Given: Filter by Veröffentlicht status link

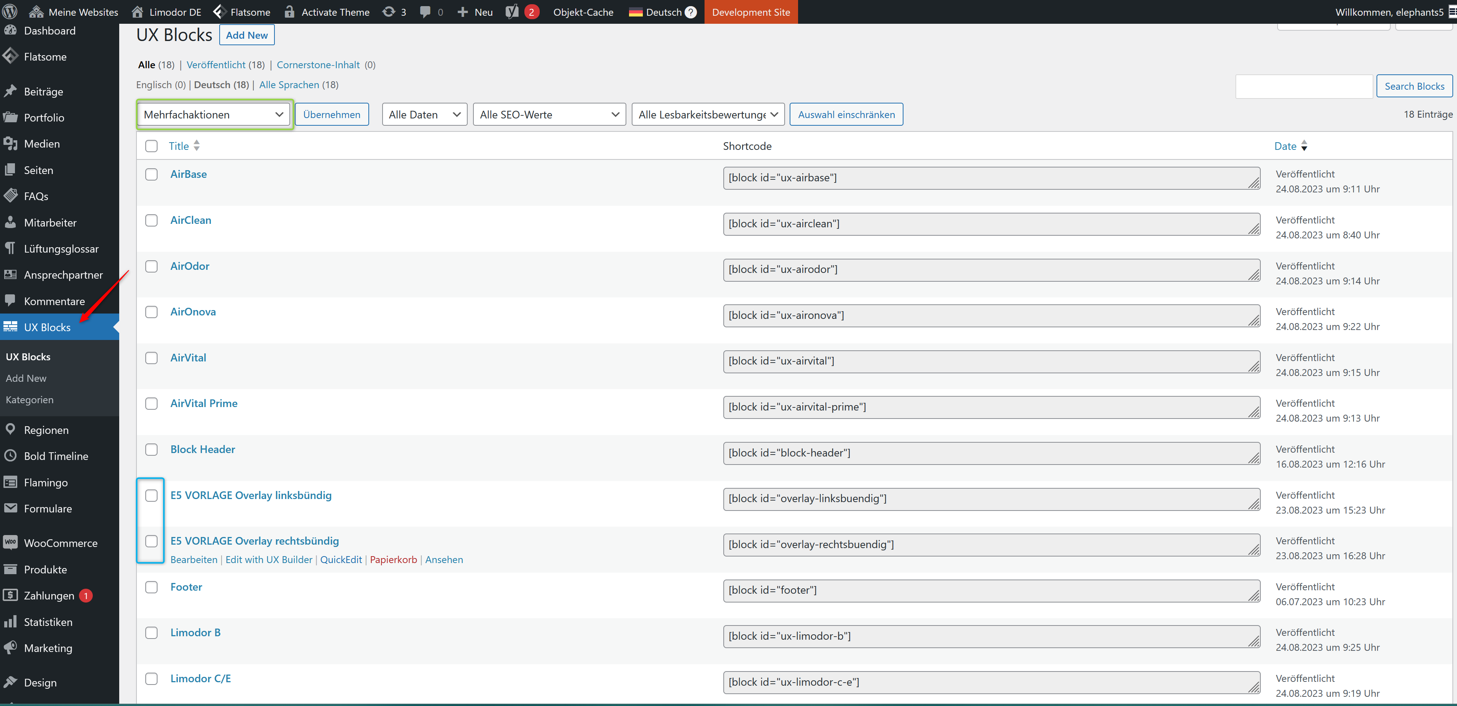Looking at the screenshot, I should click(216, 64).
